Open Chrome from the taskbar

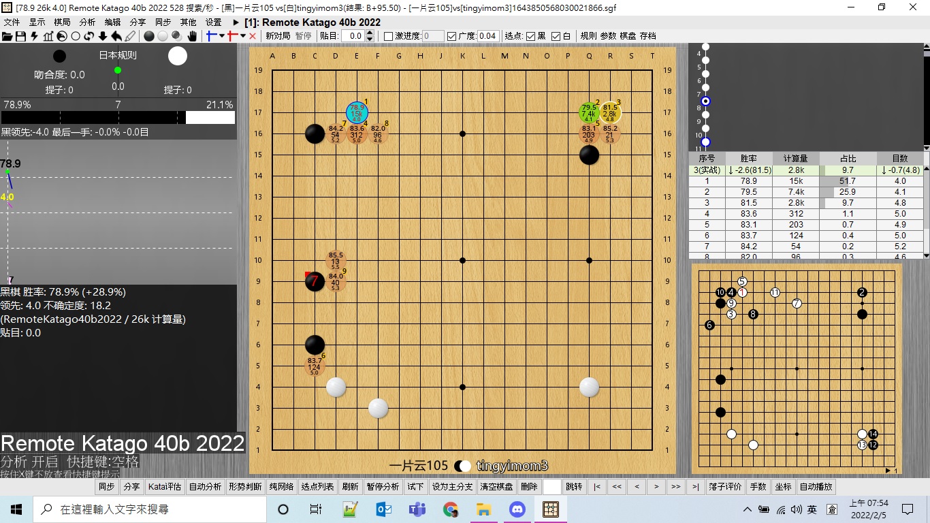tap(450, 509)
